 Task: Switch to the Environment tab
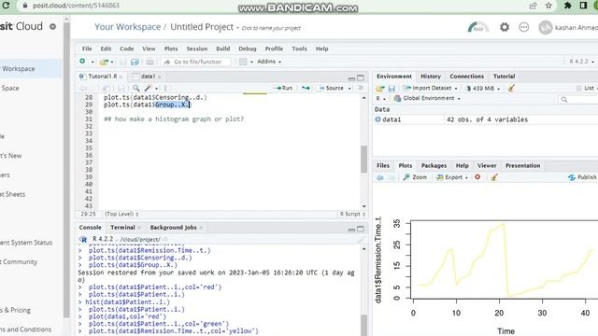(394, 77)
